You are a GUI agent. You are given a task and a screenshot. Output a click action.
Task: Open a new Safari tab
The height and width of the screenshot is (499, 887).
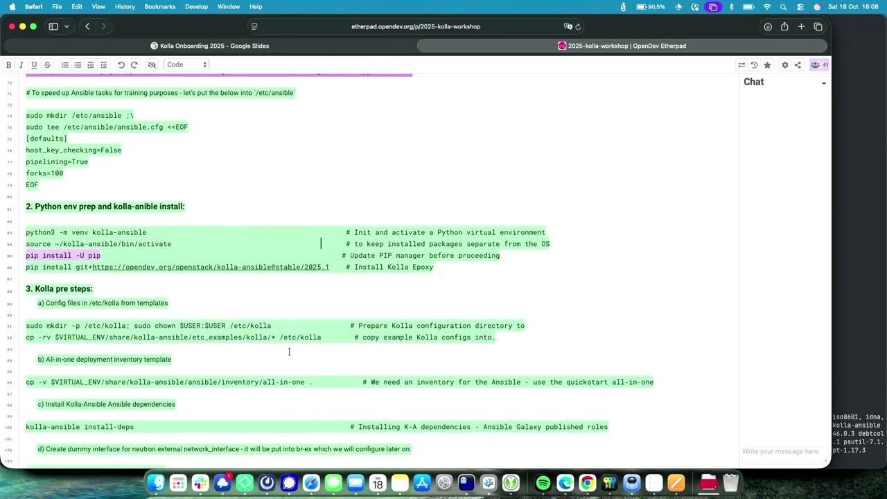[801, 26]
